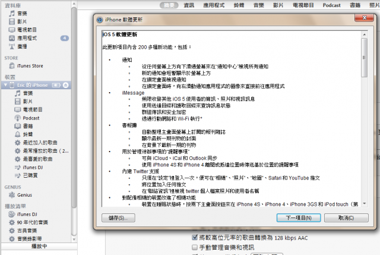Switch to the top 影片 tab
Viewport: 380px width, 255px height.
[x=278, y=5]
